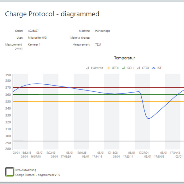184x184 pixels.
Task: Click the green SOLL legend icon
Action: click(x=124, y=68)
